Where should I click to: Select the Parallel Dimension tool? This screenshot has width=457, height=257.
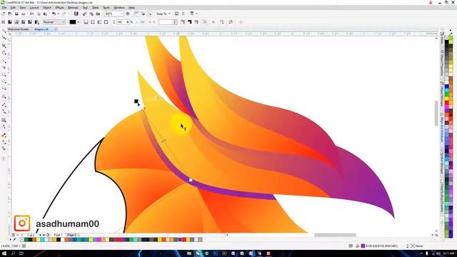4,104
